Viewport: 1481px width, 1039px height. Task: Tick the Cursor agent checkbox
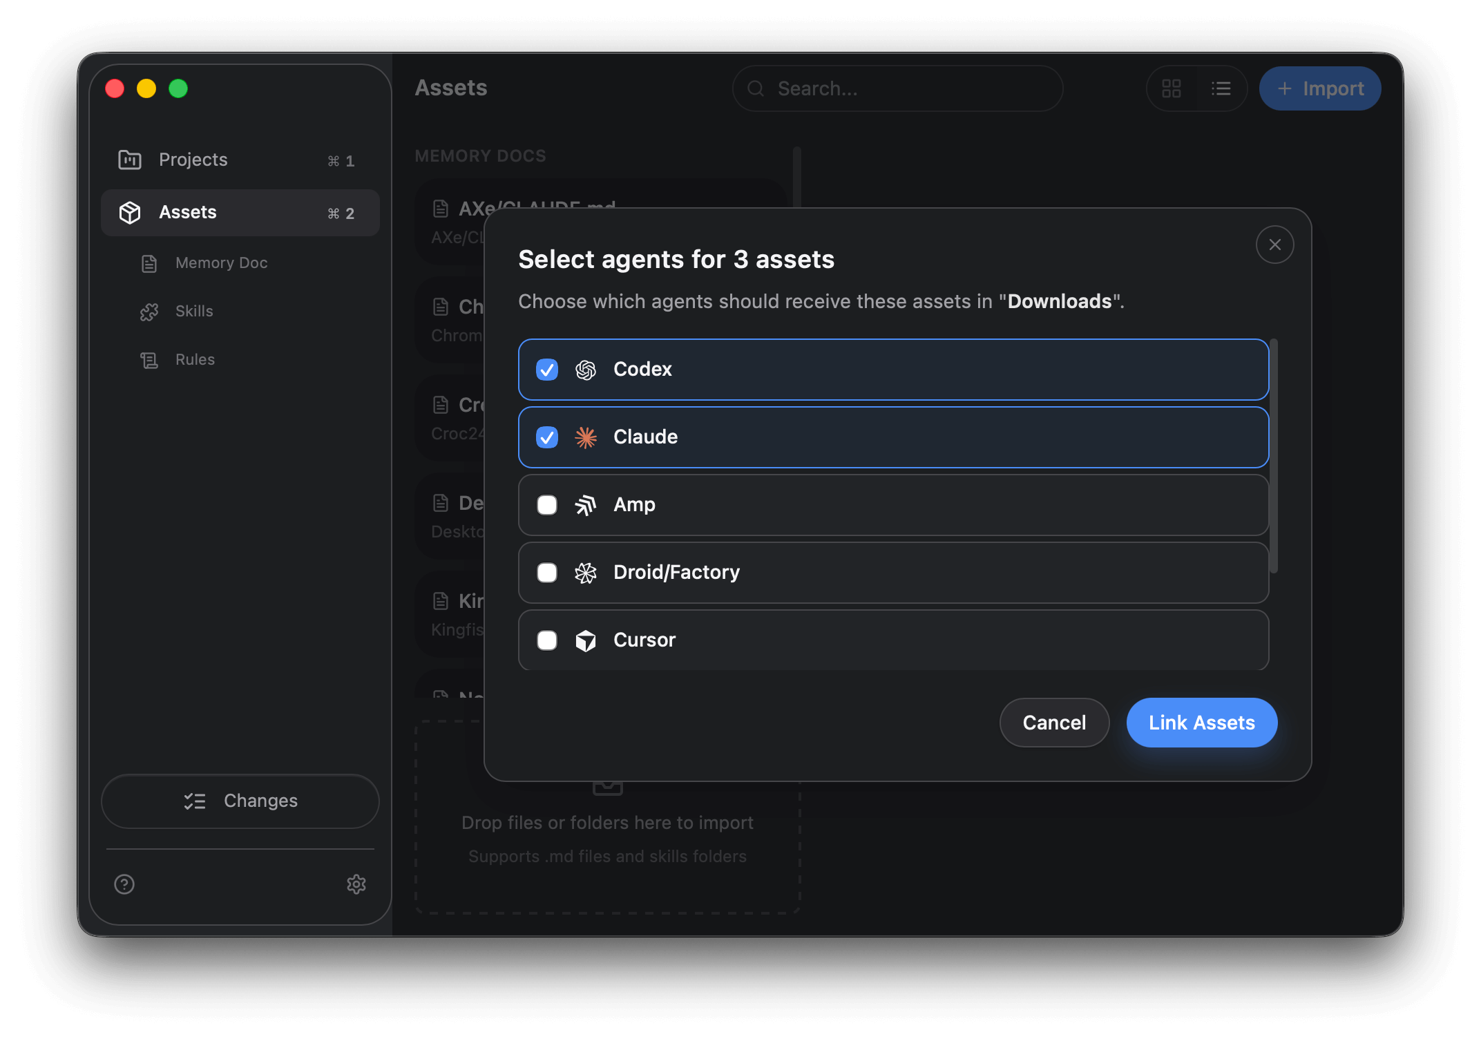click(547, 640)
